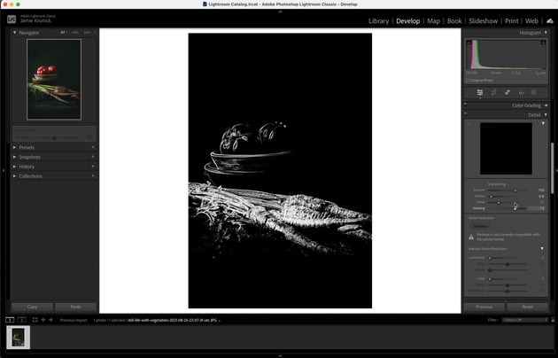Collapse the Navigator panel
558x358 pixels.
[x=14, y=33]
